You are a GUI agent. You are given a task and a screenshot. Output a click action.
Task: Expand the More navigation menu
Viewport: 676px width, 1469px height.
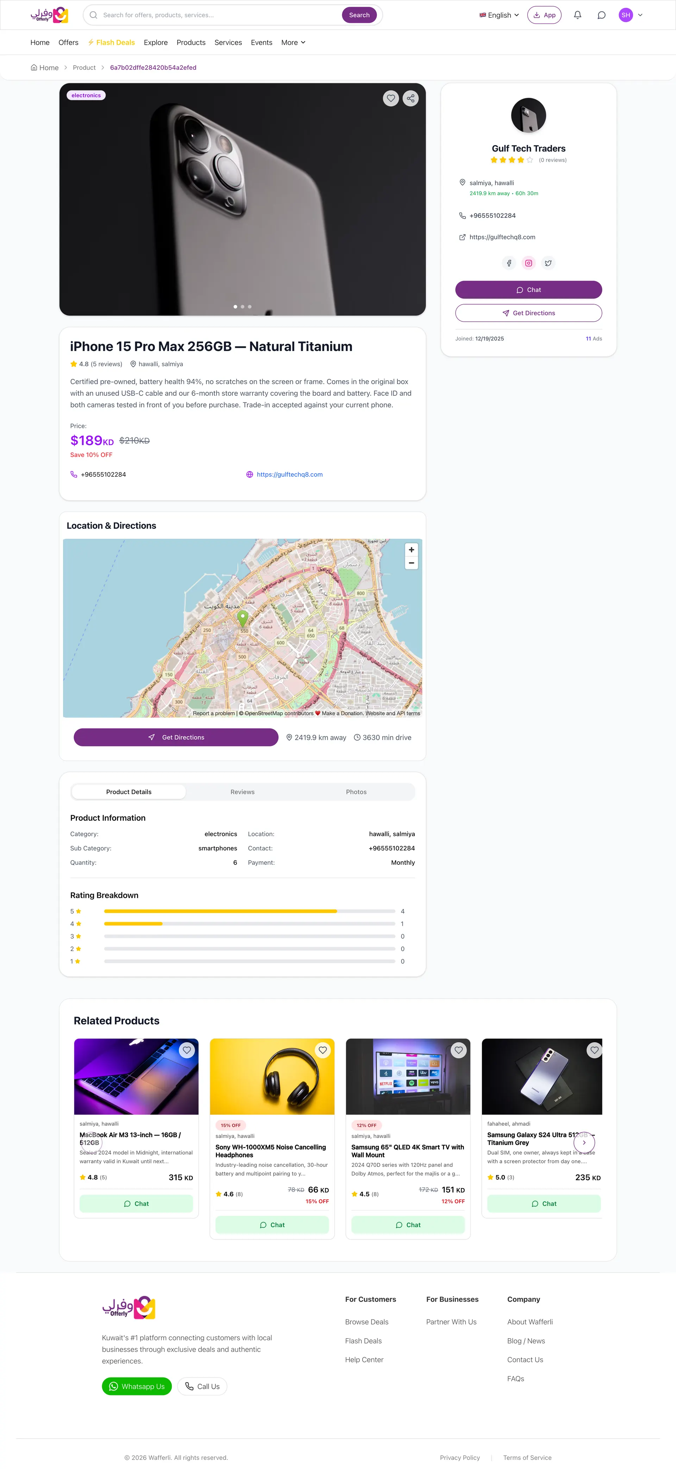(x=294, y=43)
